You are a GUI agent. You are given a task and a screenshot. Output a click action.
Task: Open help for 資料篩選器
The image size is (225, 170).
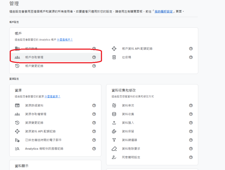[x=191, y=140]
